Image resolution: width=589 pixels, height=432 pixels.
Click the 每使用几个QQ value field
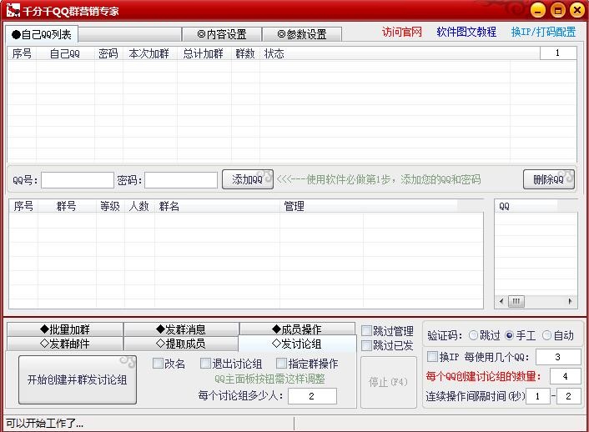(x=558, y=357)
